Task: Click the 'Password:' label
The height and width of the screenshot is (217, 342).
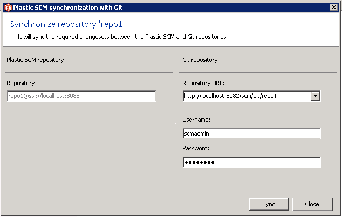Action: [196, 148]
